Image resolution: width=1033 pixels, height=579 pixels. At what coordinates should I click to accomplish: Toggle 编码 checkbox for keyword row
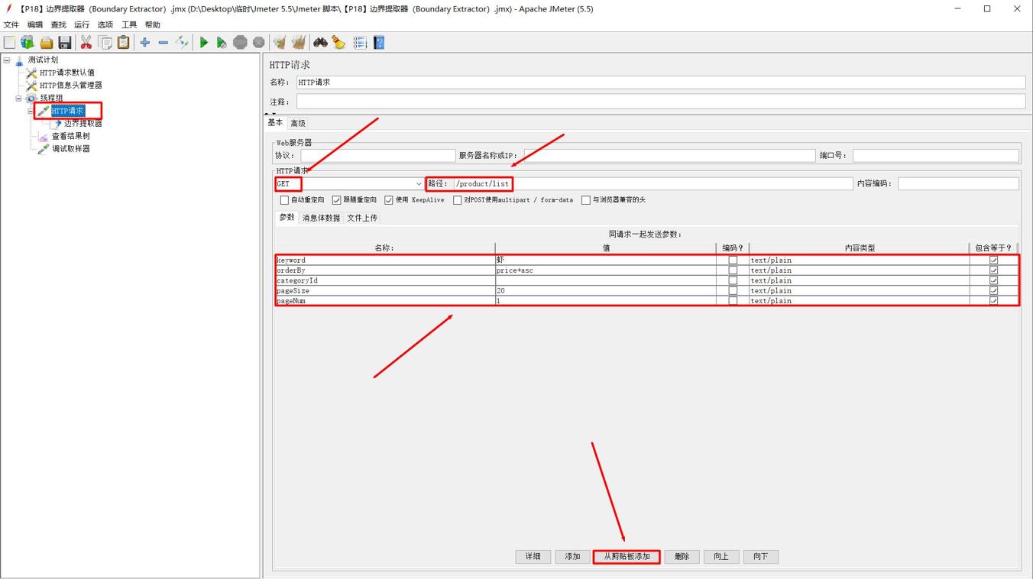(732, 260)
